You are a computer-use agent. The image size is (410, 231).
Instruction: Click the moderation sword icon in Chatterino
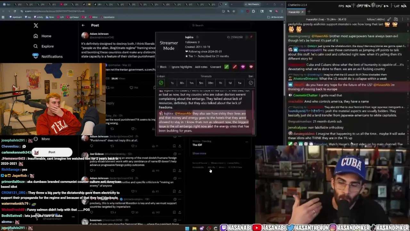[x=389, y=19]
